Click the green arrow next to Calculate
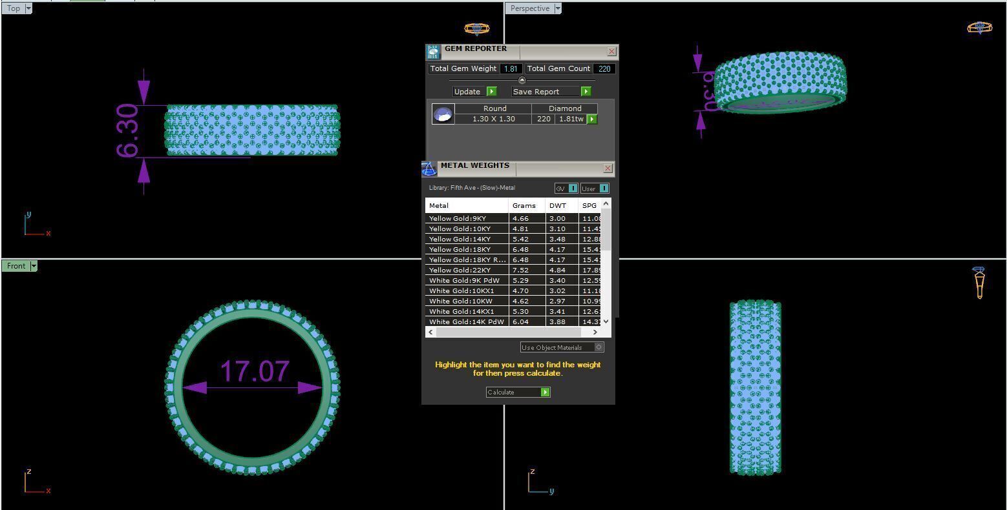This screenshot has width=1007, height=510. coord(545,393)
